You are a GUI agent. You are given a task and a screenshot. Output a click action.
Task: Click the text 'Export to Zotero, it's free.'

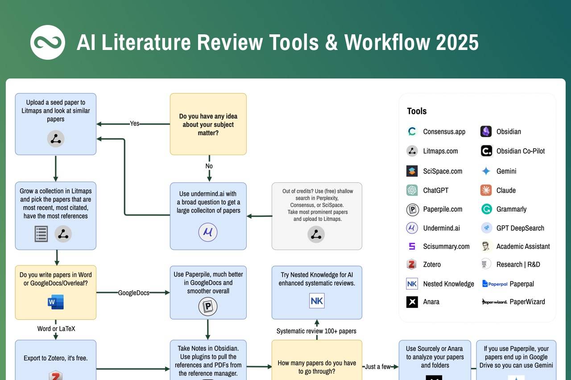(56, 358)
